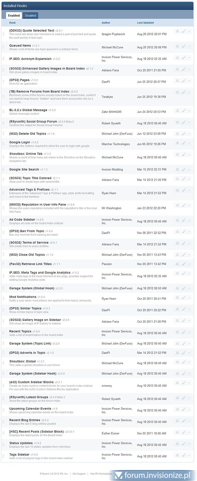
Task: Disable Gallery Image on Sidebar hook
Action: 177,321
